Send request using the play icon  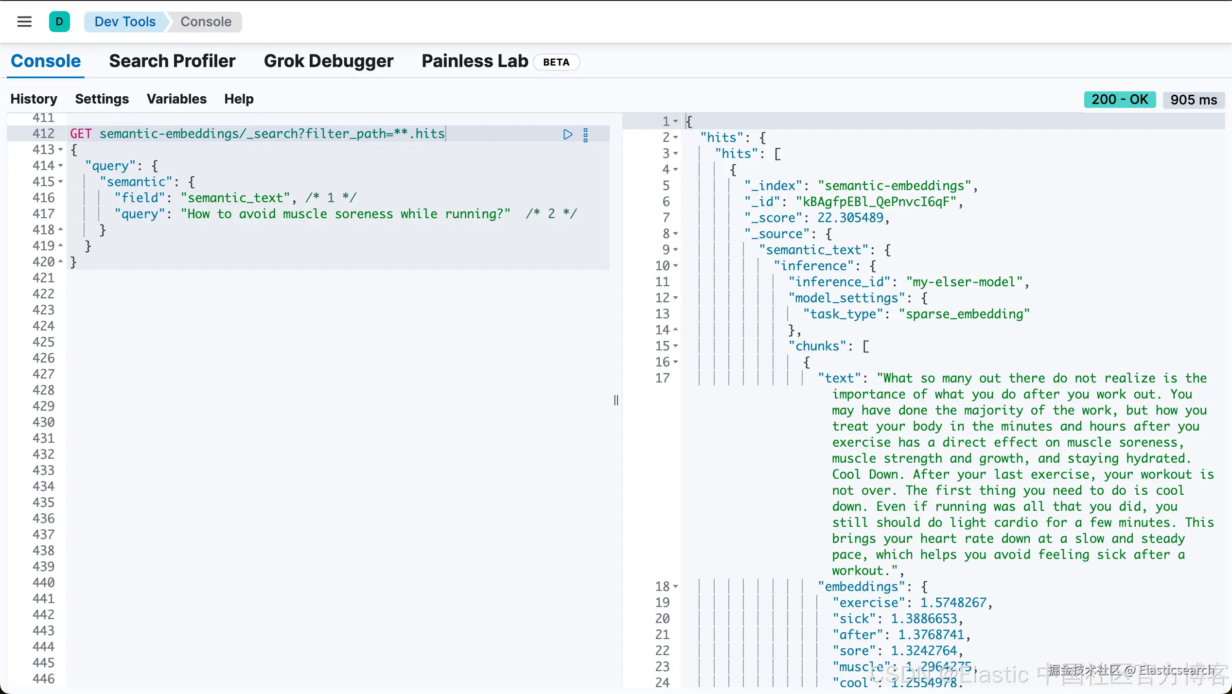click(567, 134)
